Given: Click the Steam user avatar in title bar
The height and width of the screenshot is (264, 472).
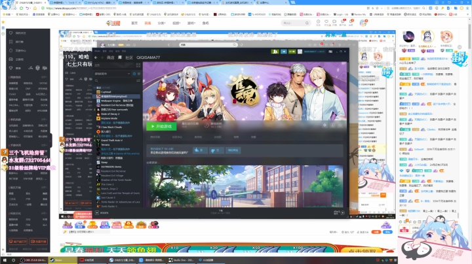Looking at the screenshot, I should coord(300,52).
